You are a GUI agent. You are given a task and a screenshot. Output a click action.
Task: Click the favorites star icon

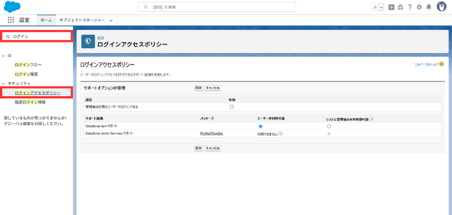(x=375, y=7)
